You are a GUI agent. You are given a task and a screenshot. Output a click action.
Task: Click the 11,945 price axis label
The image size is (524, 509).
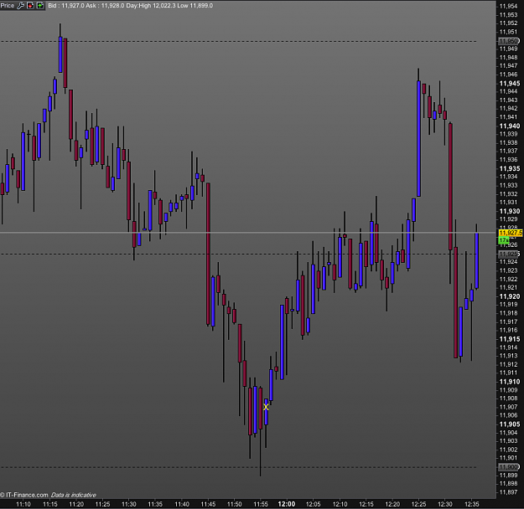[x=510, y=84]
